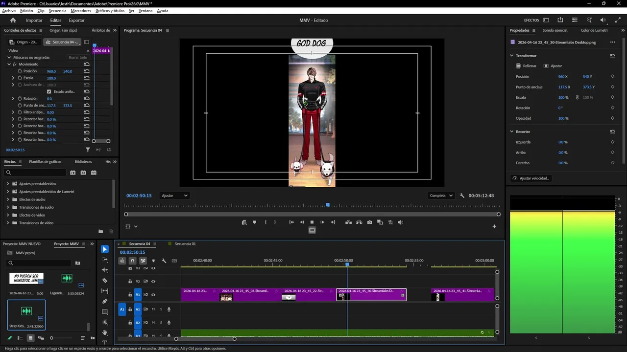Click the Posición X value 960.0
The image size is (627, 352).
tap(51, 71)
